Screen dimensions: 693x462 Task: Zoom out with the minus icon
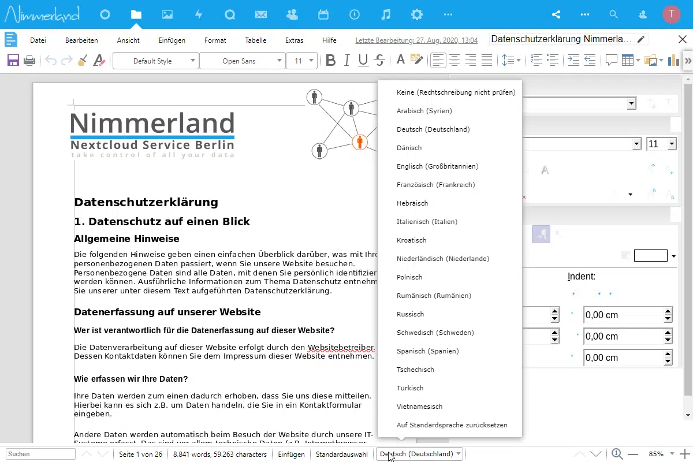[x=633, y=454]
